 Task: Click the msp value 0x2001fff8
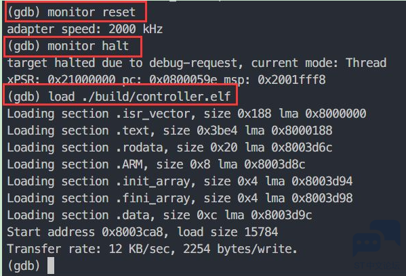291,80
